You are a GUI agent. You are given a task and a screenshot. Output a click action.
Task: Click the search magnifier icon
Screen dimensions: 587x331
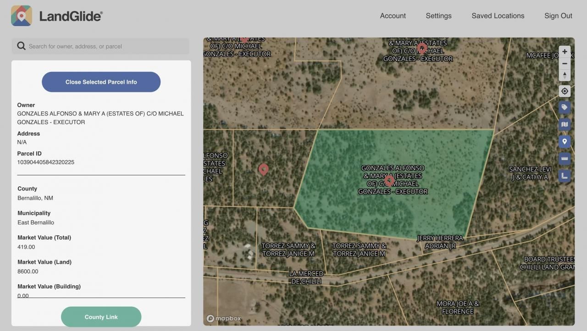click(x=21, y=46)
